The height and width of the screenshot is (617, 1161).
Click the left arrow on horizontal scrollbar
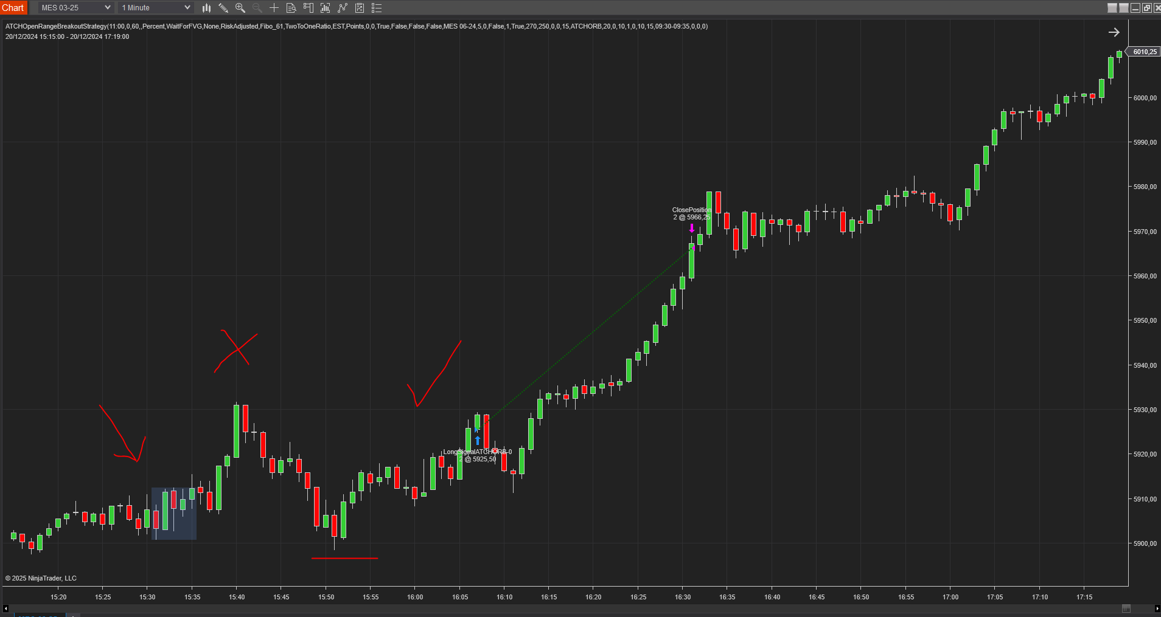[x=5, y=608]
